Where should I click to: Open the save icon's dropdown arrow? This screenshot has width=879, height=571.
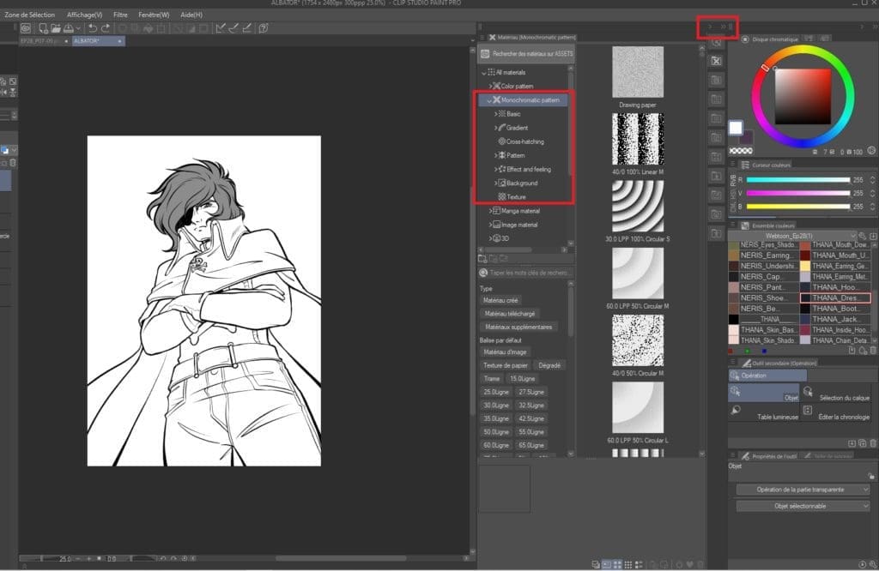78,28
